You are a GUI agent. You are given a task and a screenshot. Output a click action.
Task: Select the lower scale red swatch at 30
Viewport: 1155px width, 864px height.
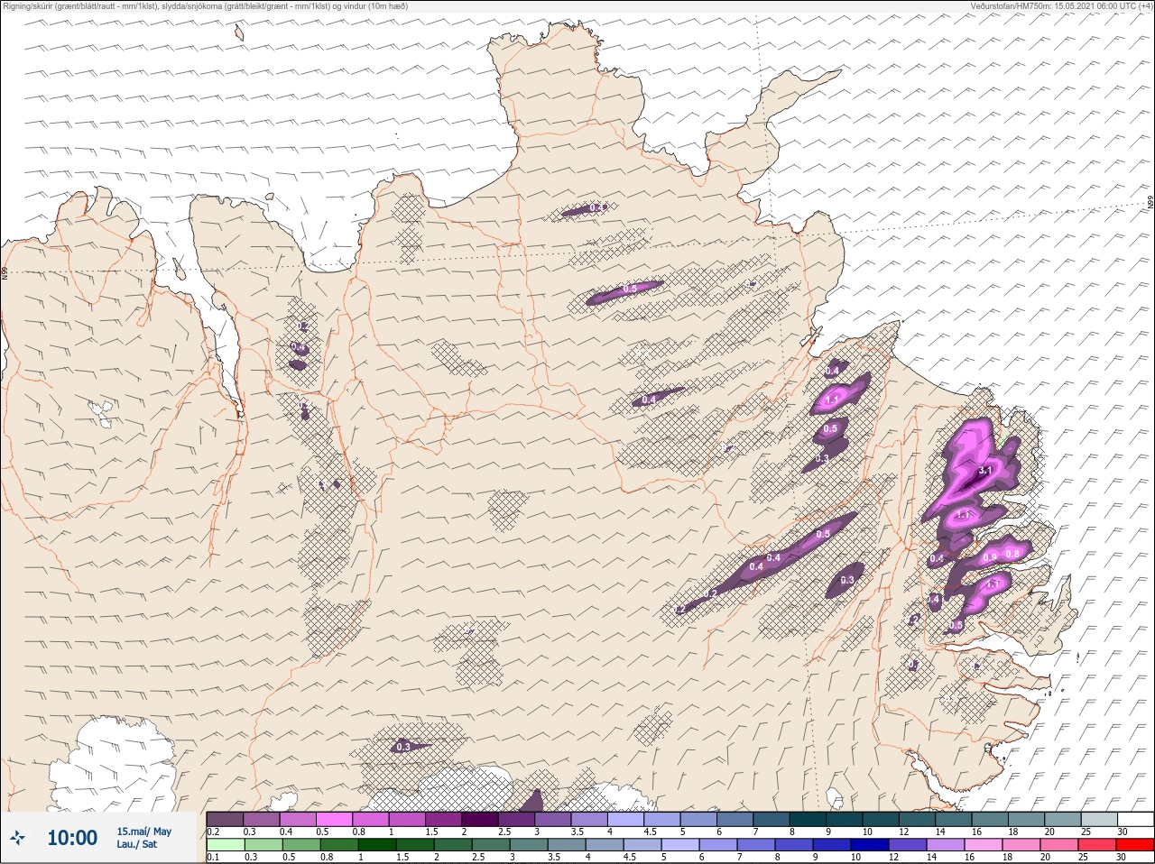(x=1135, y=845)
